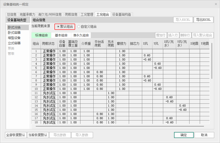Click the 平台活荷载 column header

[x=100, y=44]
